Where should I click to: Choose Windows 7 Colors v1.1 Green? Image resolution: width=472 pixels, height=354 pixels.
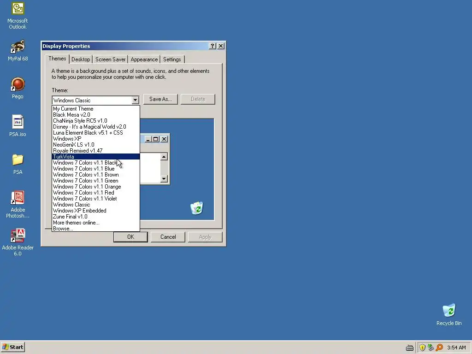96,181
